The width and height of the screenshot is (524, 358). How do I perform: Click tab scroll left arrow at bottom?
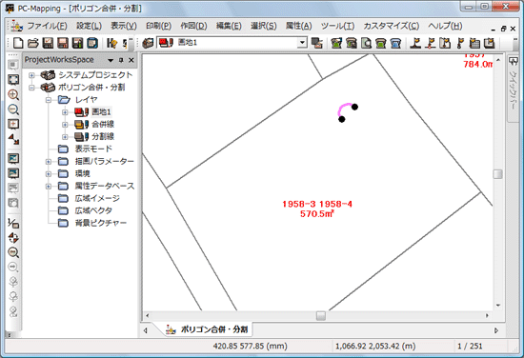point(146,330)
